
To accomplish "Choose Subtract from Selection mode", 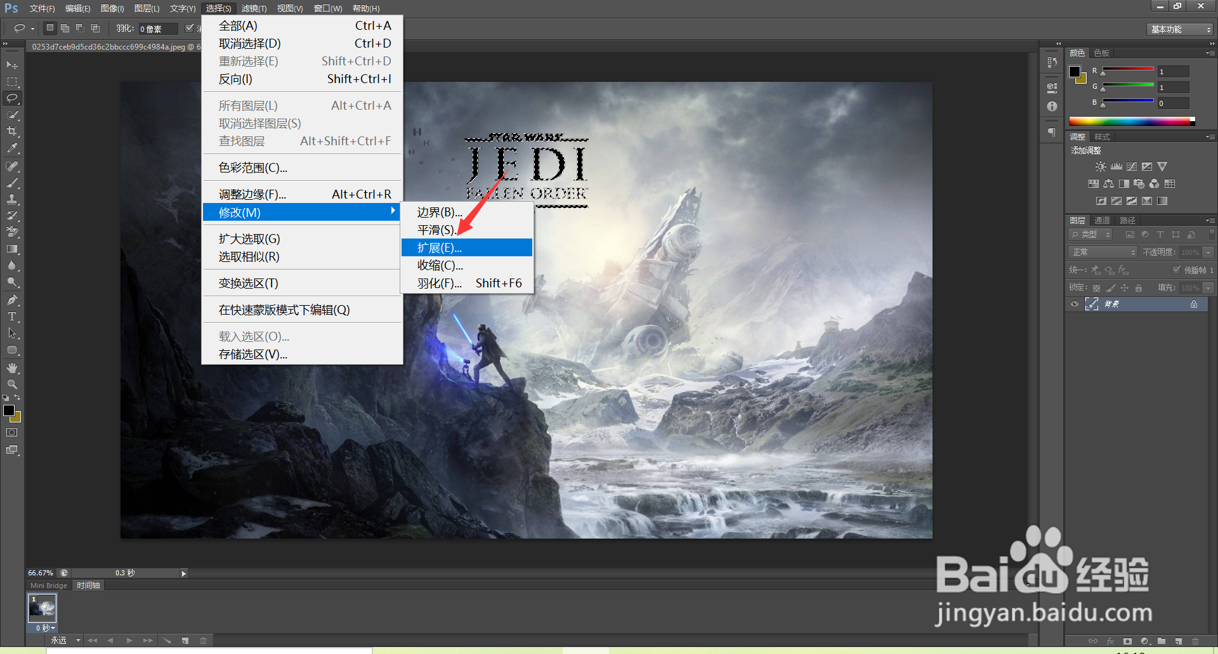I will point(80,28).
